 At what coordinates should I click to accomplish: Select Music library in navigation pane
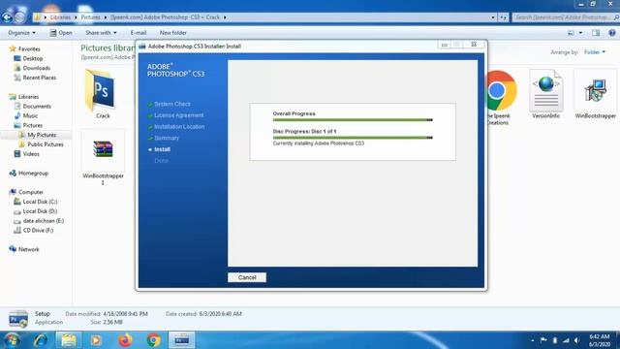coord(30,115)
